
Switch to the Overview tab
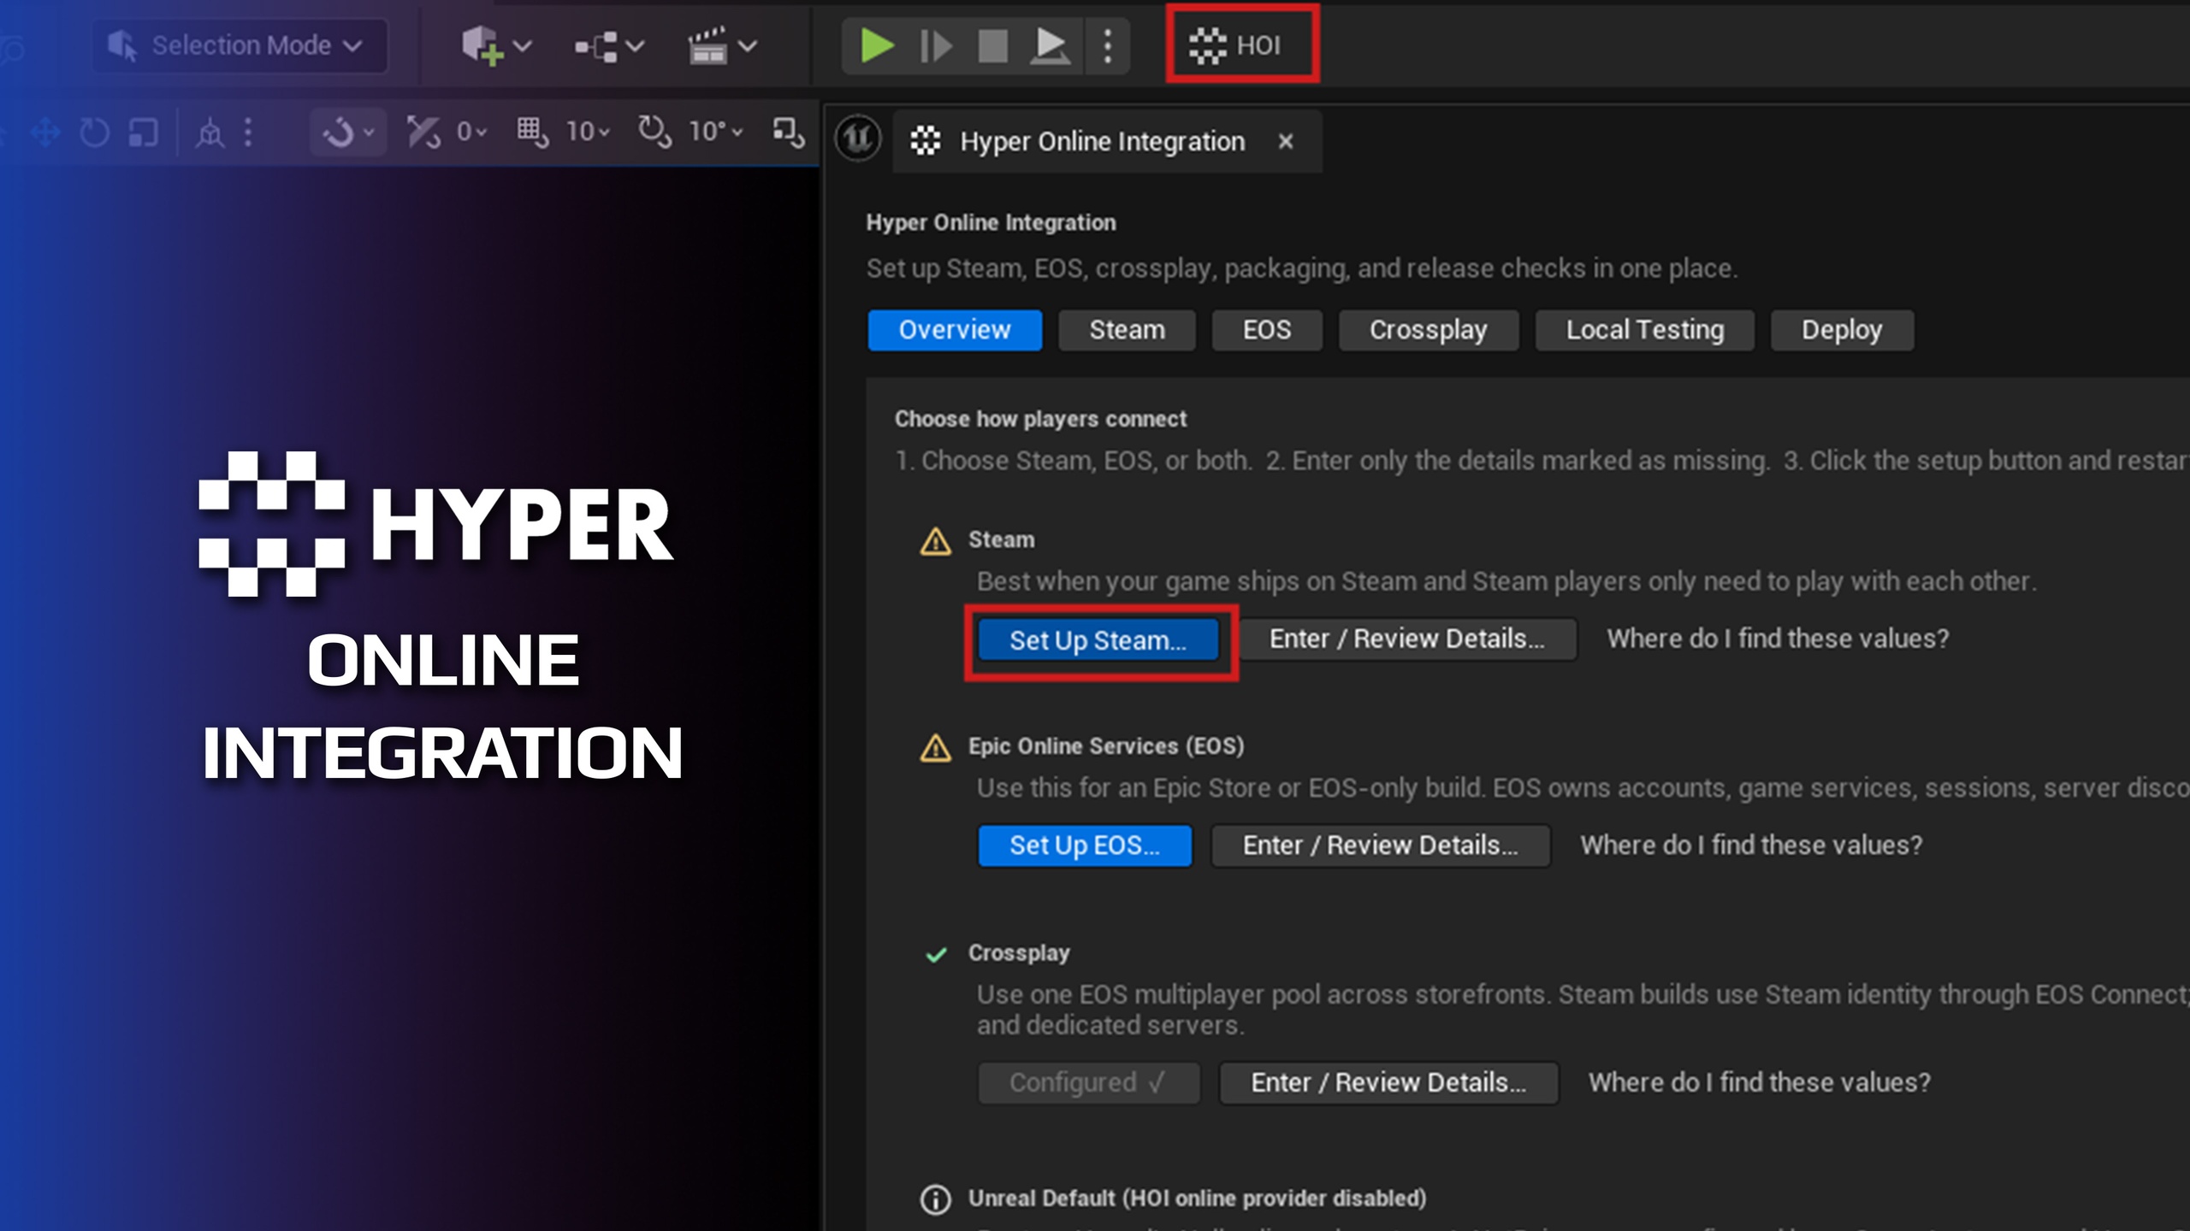click(x=955, y=330)
